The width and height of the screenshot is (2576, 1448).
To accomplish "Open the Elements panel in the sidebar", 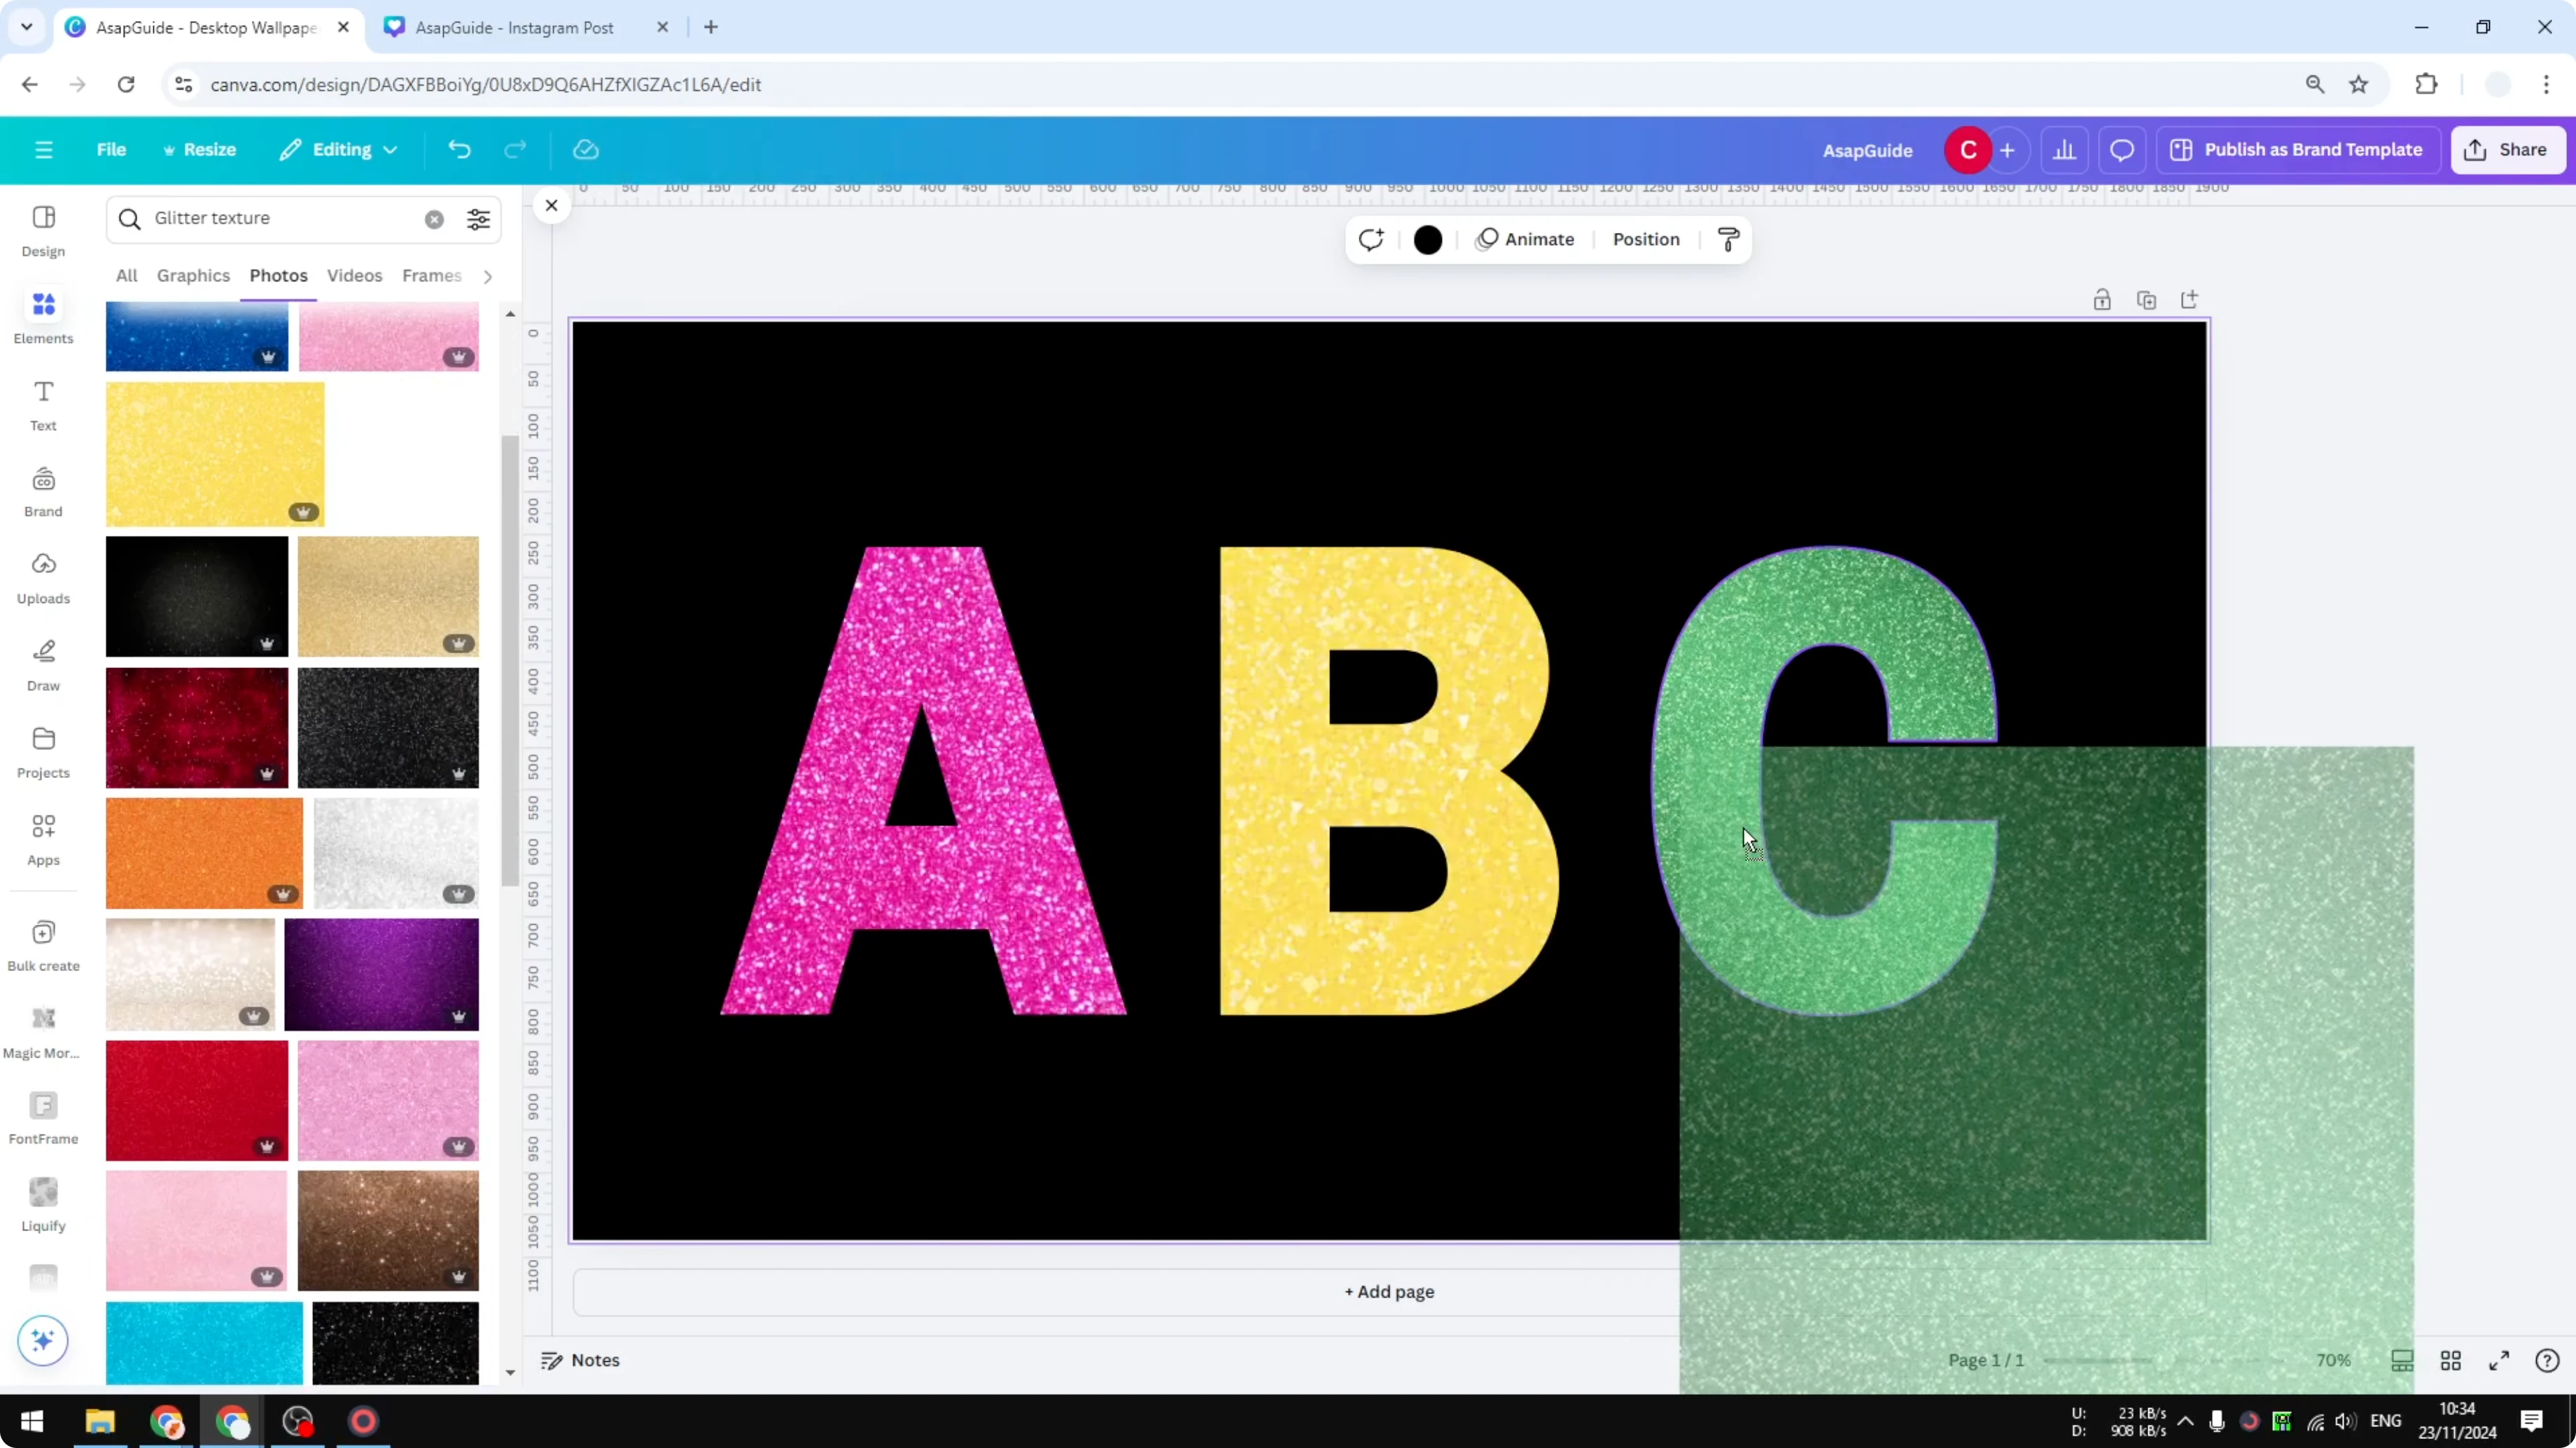I will [43, 315].
